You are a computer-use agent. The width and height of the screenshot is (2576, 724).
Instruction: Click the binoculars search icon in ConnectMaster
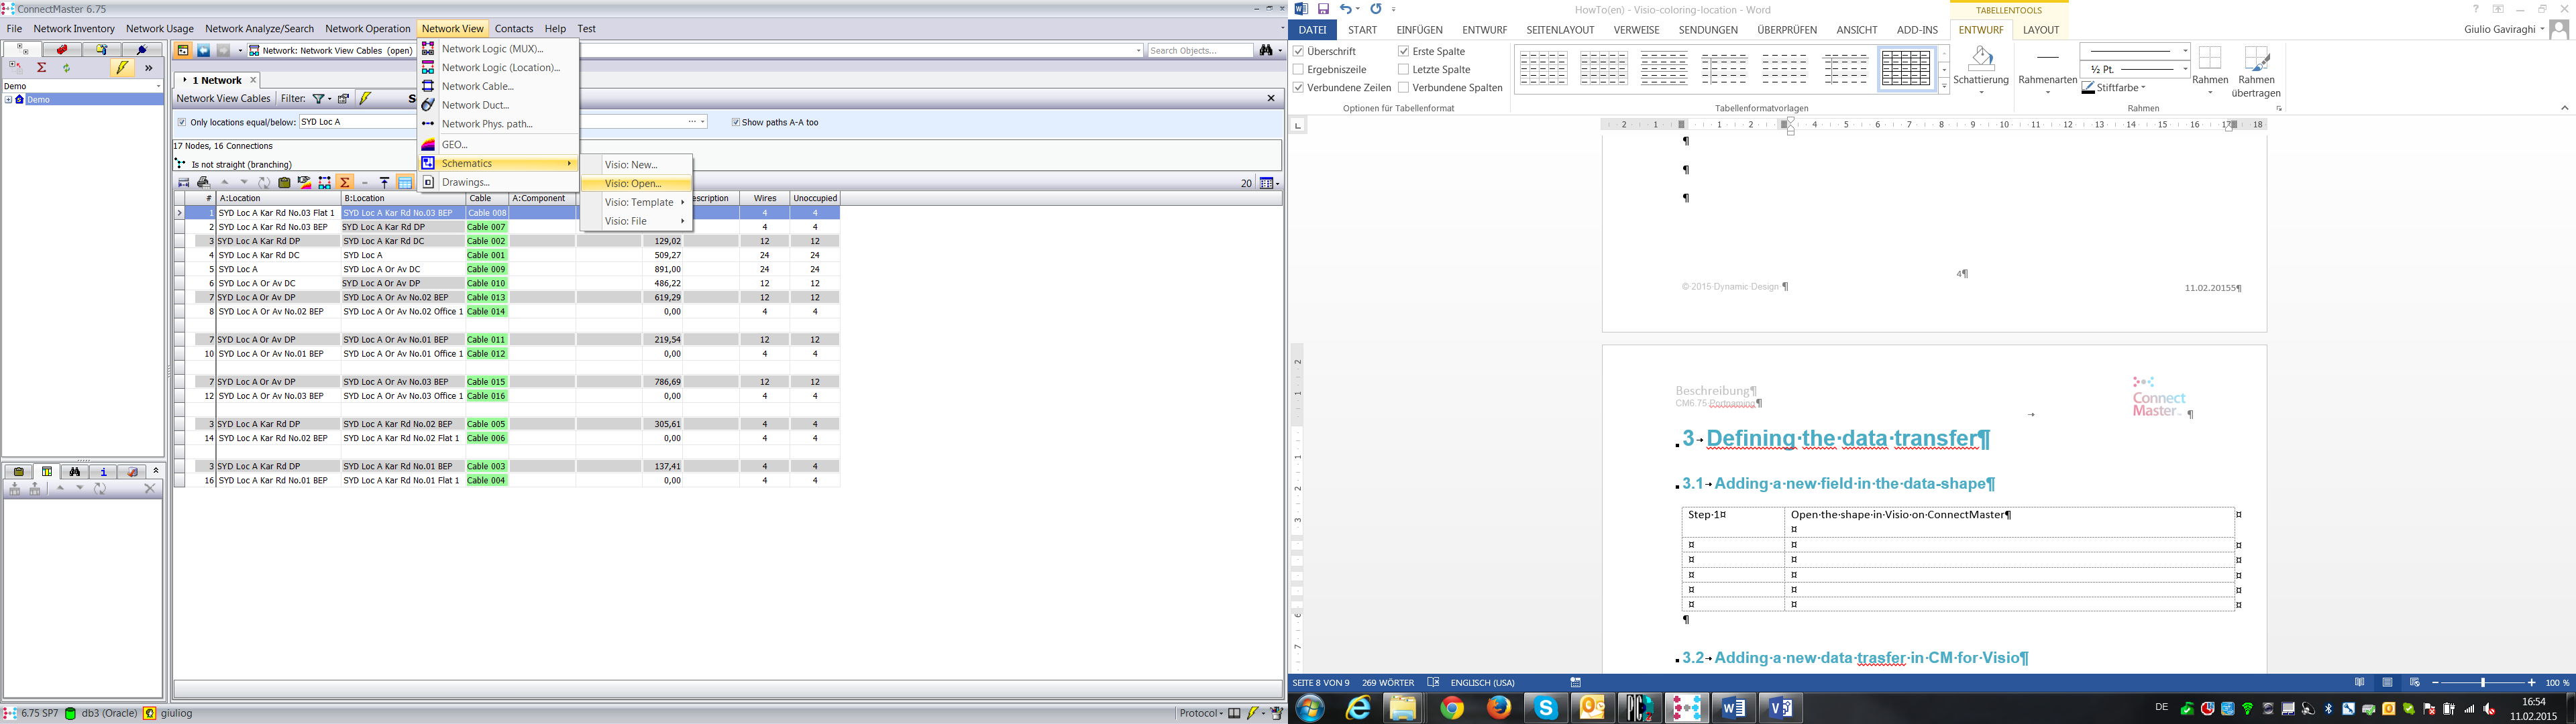tap(1266, 50)
